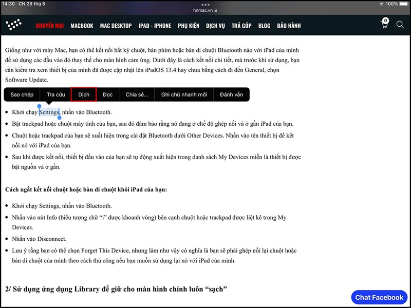The image size is (411, 308).
Task: Tap the status bar time 14:30
Action: tap(8, 4)
